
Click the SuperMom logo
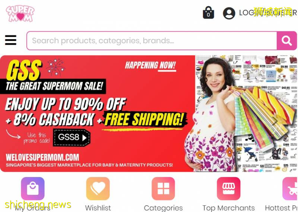tap(20, 13)
